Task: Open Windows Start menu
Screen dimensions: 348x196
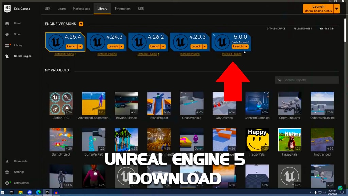Action: coord(2,192)
